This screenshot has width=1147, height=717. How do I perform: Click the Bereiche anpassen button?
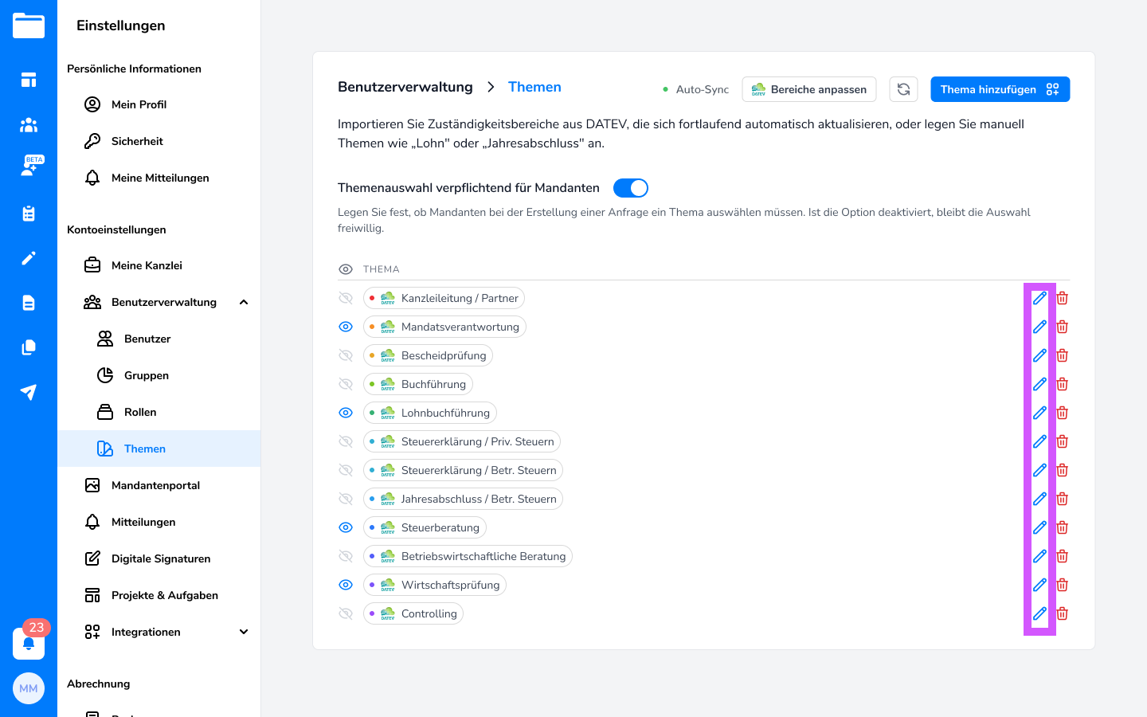pyautogui.click(x=808, y=89)
